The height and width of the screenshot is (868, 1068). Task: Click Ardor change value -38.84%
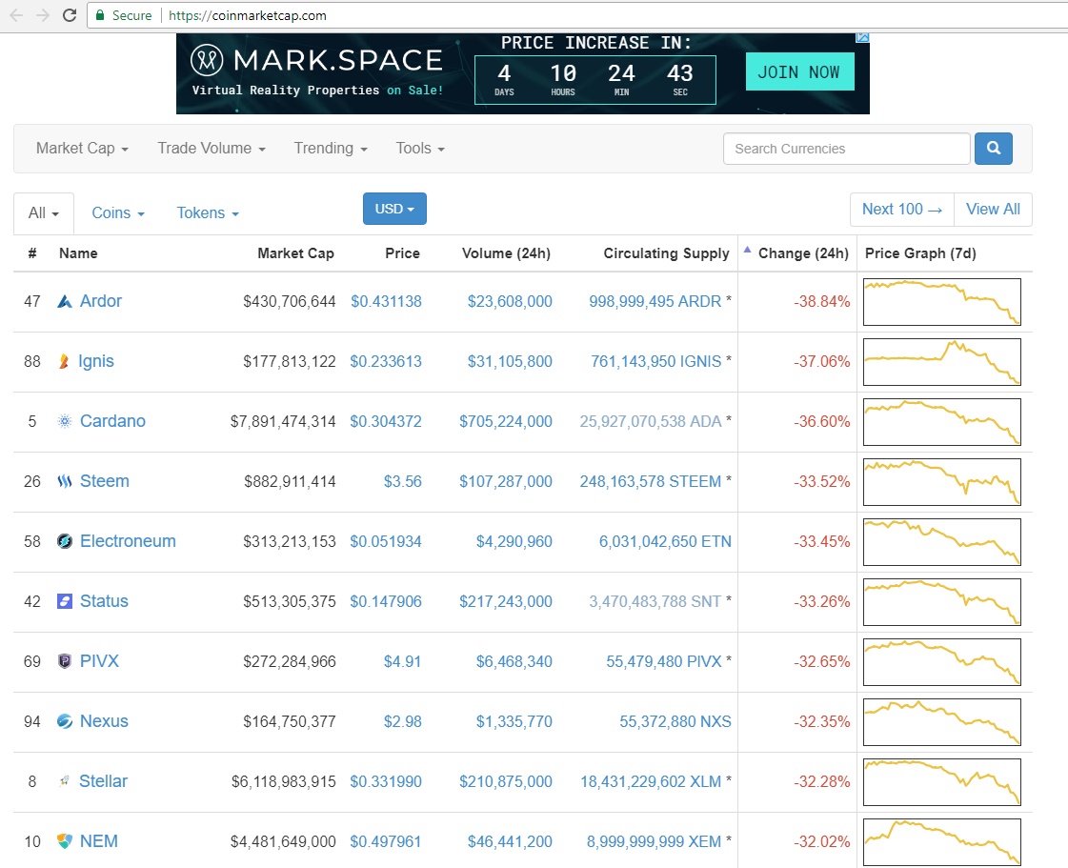pyautogui.click(x=821, y=302)
